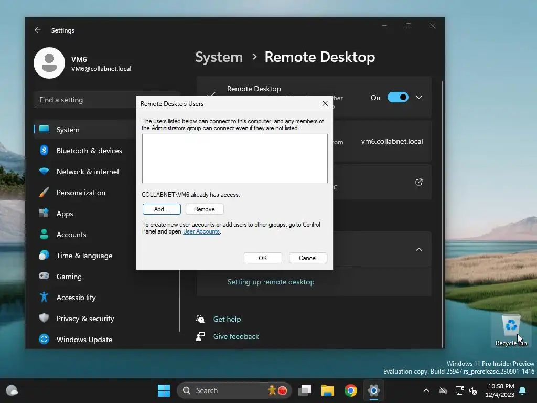The height and width of the screenshot is (403, 537).
Task: Close the Remote Desktop Users dialog
Action: point(325,103)
